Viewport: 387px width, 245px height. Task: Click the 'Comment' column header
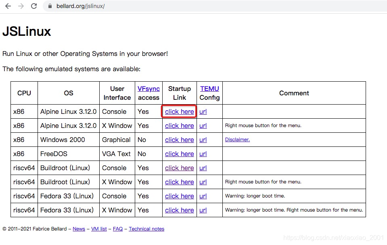click(x=294, y=93)
